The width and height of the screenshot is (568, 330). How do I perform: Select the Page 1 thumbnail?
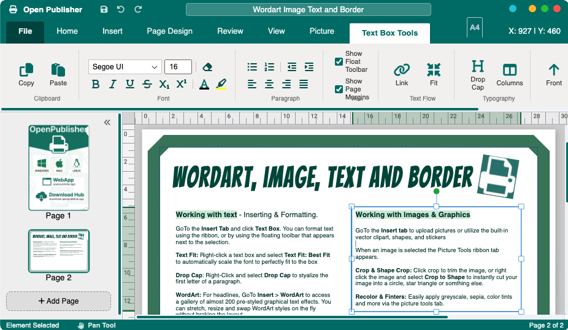click(59, 167)
